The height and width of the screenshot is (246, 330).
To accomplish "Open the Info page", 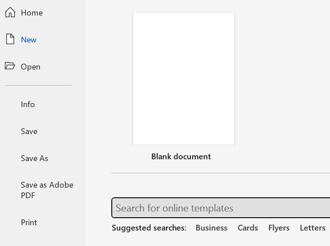I will tap(28, 104).
